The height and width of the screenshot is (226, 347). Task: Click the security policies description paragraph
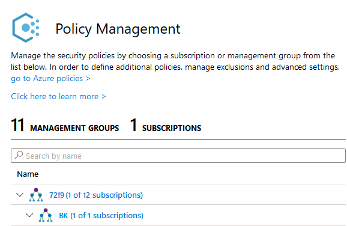[175, 61]
